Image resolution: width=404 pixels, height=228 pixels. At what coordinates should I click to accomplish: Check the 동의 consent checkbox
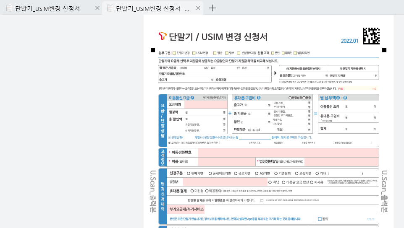(320, 219)
